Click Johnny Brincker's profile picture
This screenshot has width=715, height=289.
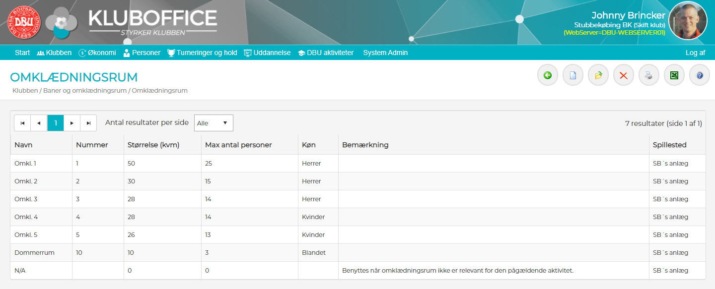point(688,21)
